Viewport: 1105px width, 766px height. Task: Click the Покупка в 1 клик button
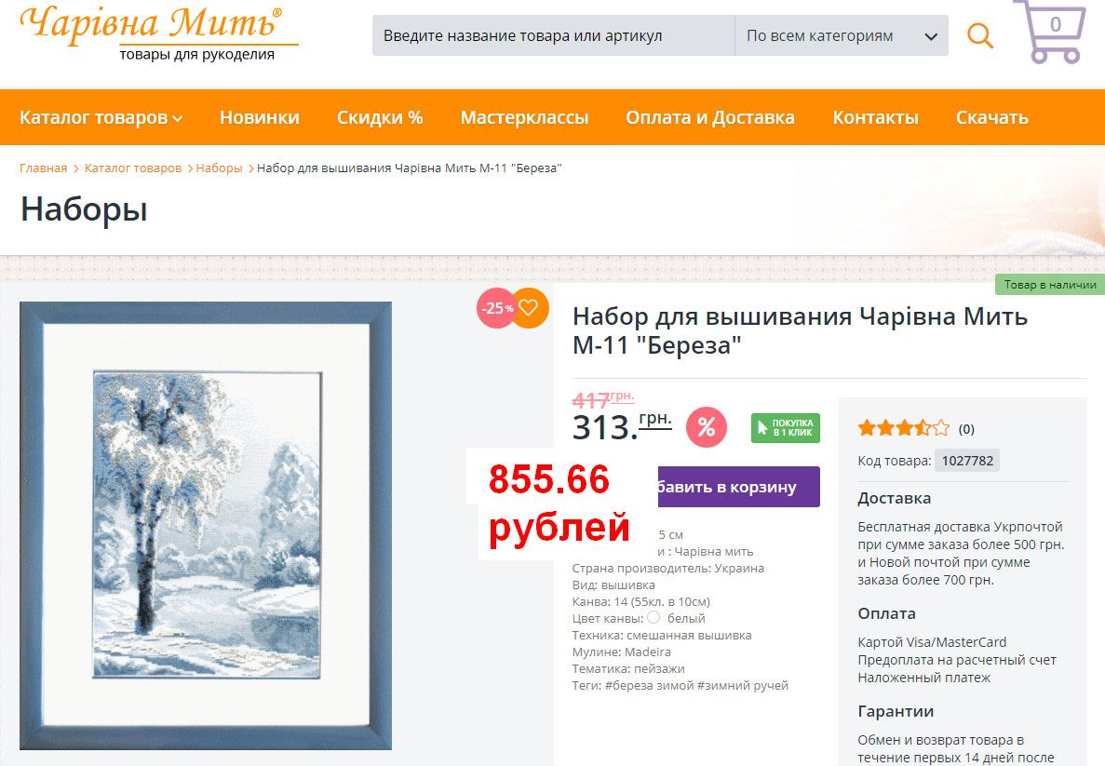click(x=786, y=428)
